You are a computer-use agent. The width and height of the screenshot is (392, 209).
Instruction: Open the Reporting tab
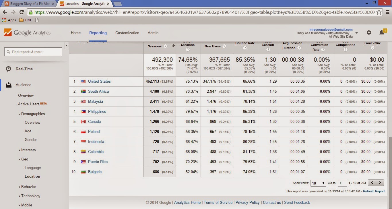click(x=98, y=33)
